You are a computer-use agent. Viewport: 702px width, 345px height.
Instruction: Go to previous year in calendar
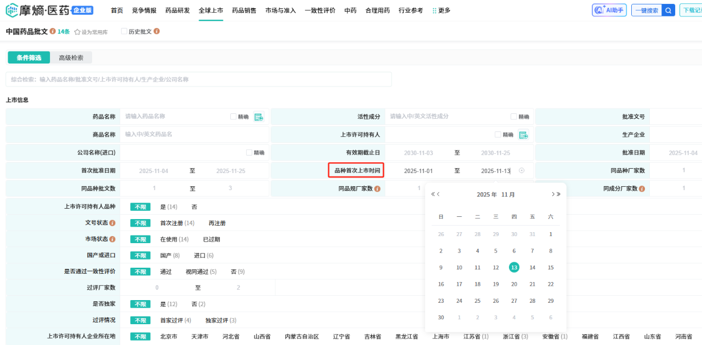click(x=433, y=194)
